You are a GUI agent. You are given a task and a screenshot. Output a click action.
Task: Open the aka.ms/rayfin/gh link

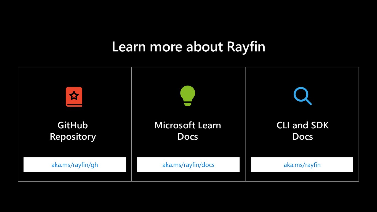[x=75, y=165]
